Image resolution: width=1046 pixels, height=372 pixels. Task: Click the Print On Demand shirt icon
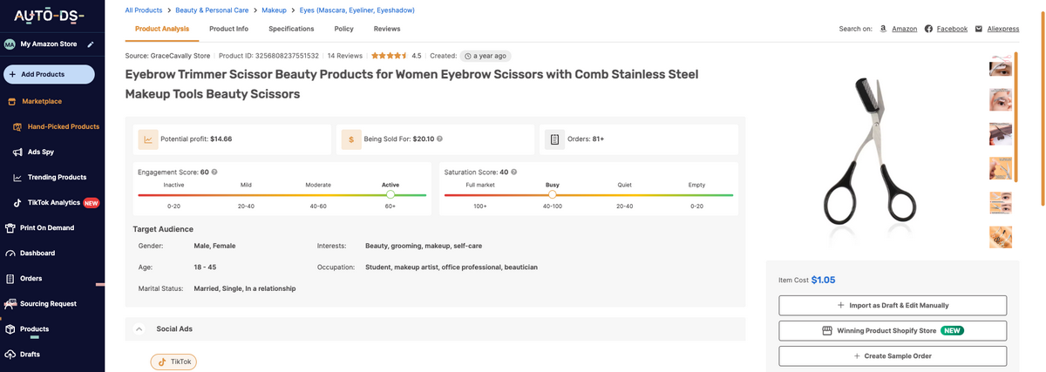[x=10, y=228]
